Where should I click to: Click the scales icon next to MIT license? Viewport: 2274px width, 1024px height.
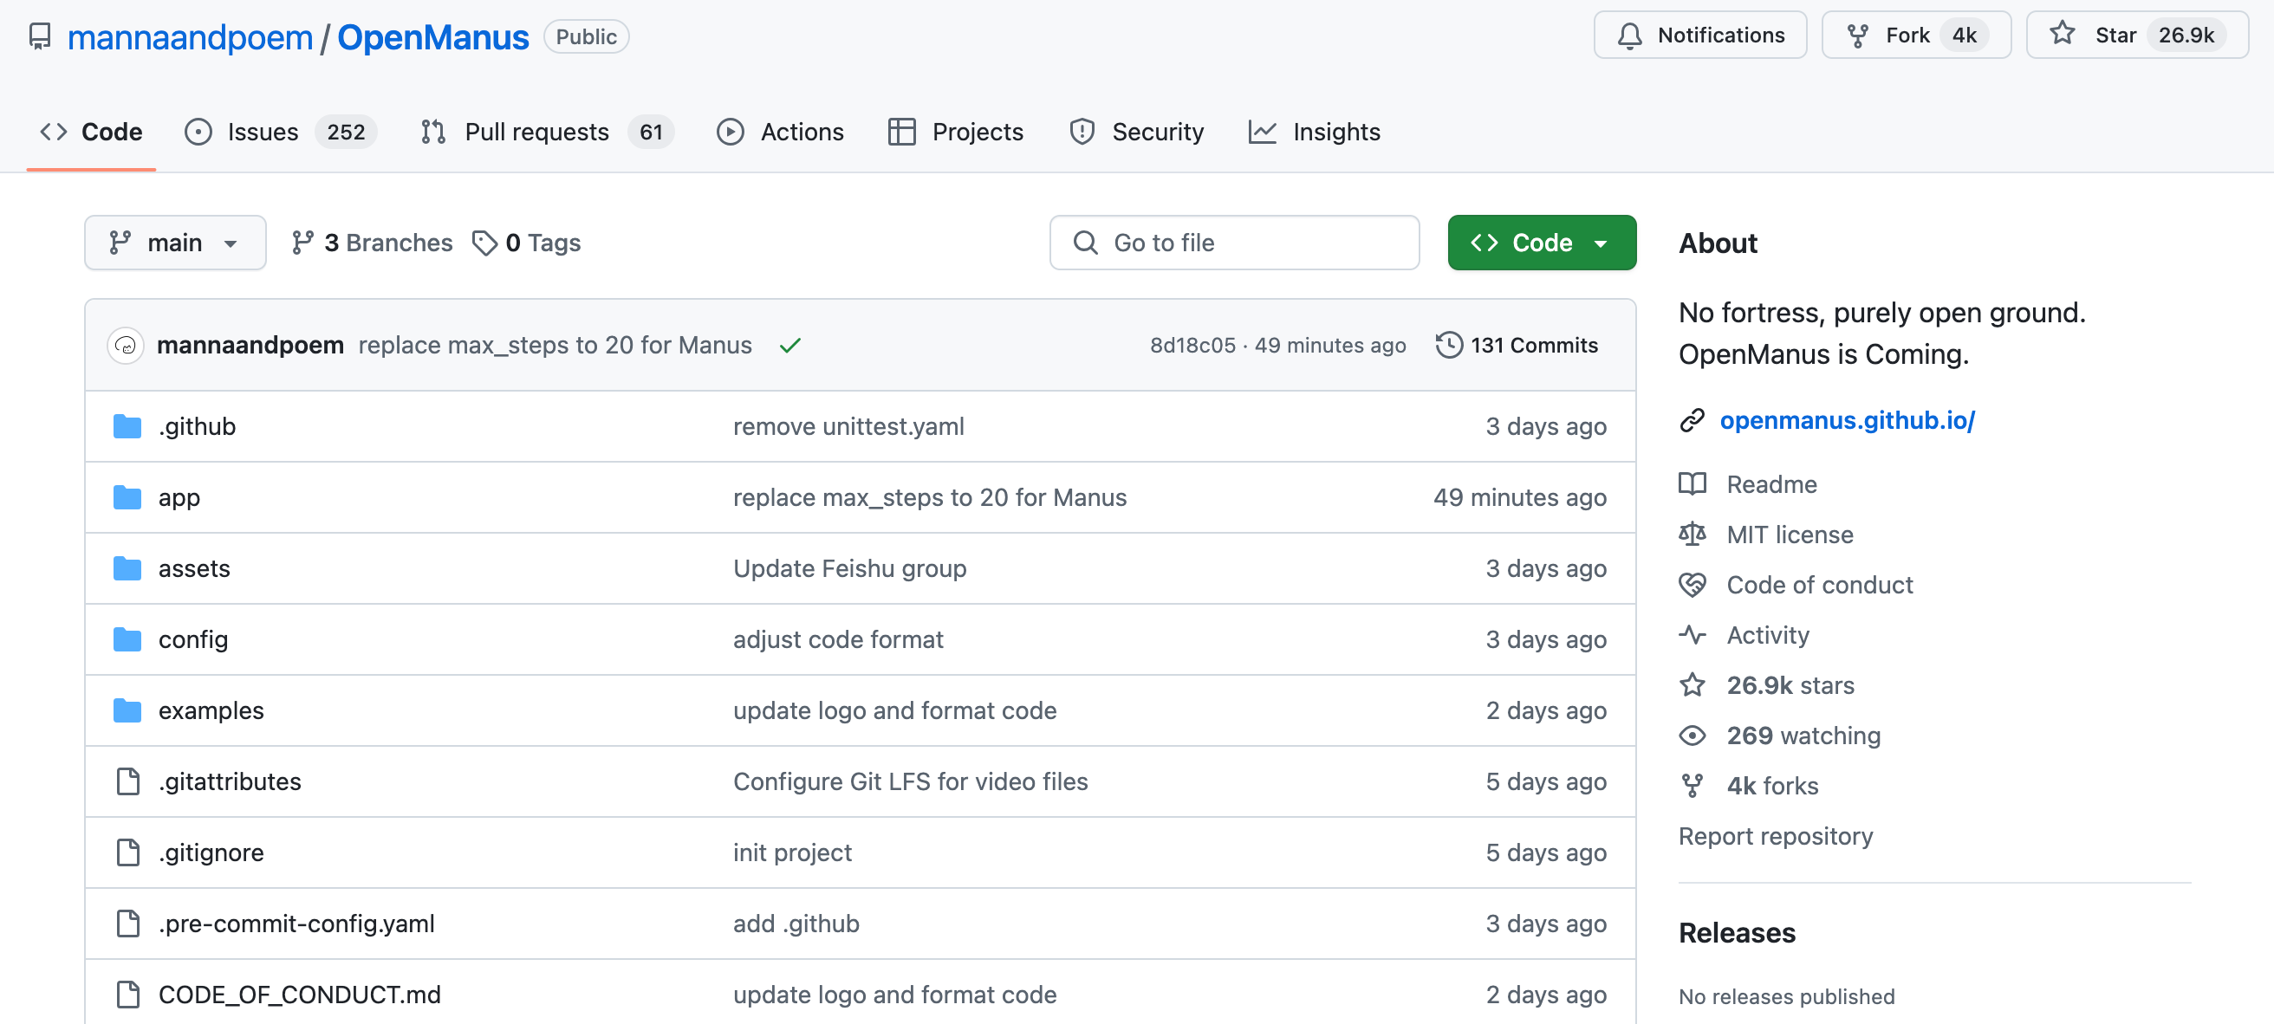point(1692,534)
